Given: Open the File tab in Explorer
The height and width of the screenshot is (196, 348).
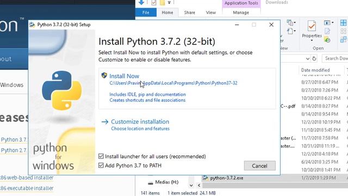Looking at the screenshot, I should [x=146, y=13].
